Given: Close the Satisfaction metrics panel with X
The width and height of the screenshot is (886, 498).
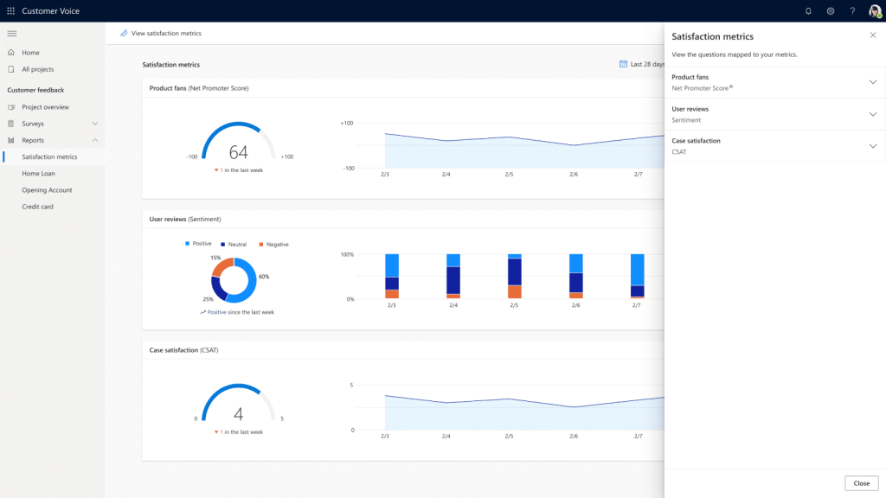Looking at the screenshot, I should (872, 35).
